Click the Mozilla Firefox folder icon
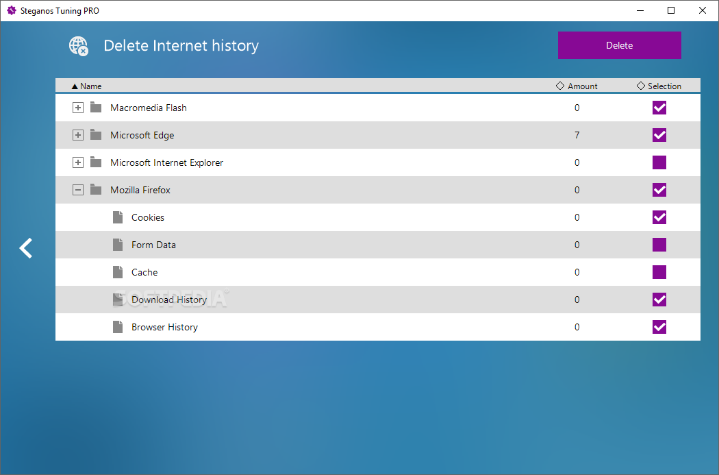 click(96, 190)
